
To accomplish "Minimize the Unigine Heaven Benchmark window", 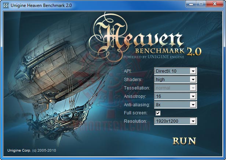I will 191,4.
